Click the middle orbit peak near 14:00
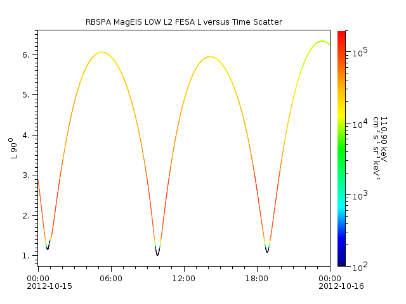Image resolution: width=406 pixels, height=304 pixels. (x=210, y=57)
